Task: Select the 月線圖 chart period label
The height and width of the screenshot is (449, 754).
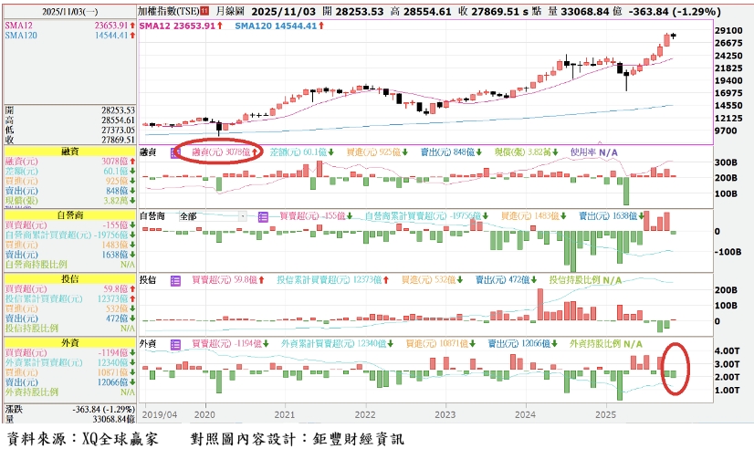Action: pos(229,12)
